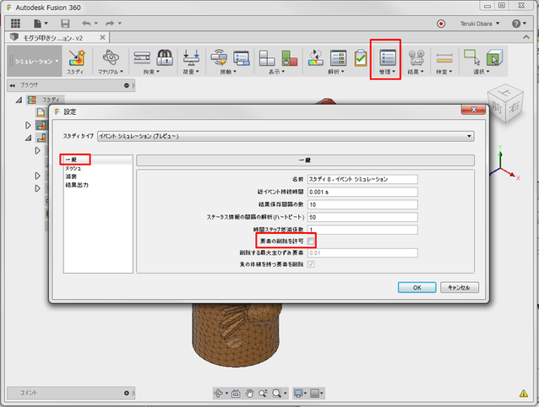Image resolution: width=539 pixels, height=407 pixels.
Task: Open the Teruki Obara user dropdown
Action: [480, 24]
